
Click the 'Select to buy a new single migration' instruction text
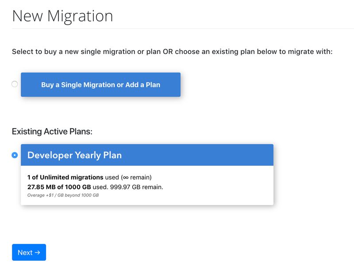pyautogui.click(x=172, y=52)
